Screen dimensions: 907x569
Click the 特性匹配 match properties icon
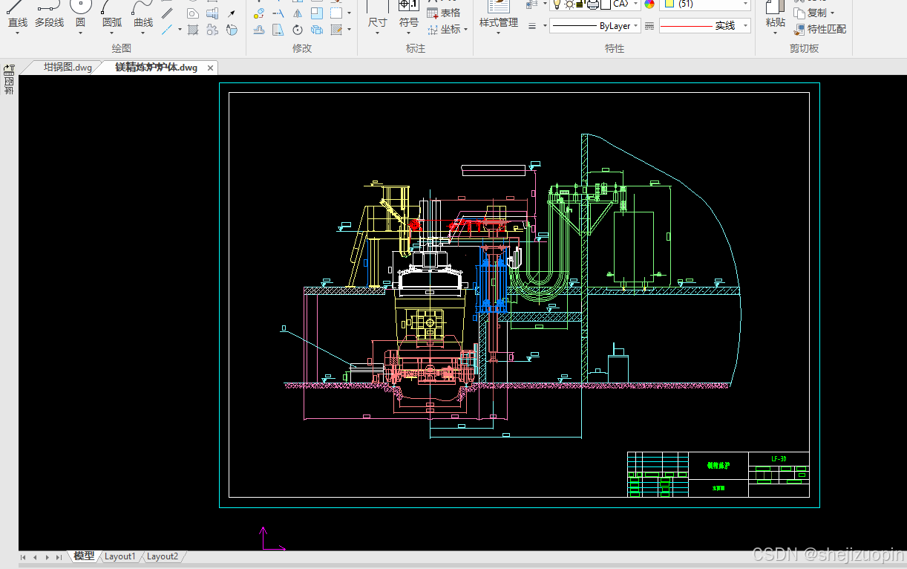pos(820,30)
